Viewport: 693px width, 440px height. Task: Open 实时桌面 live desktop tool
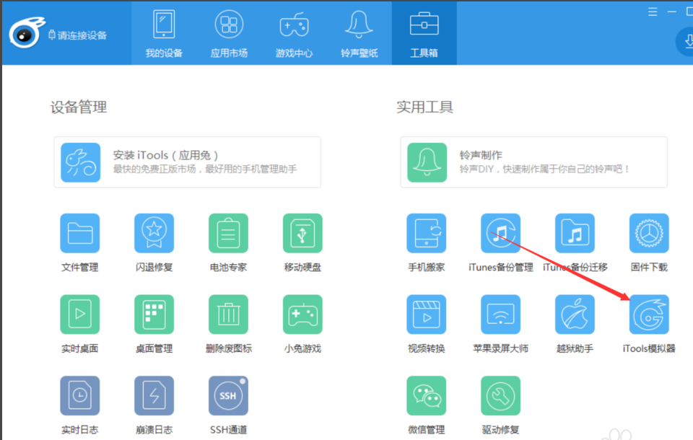pyautogui.click(x=79, y=314)
